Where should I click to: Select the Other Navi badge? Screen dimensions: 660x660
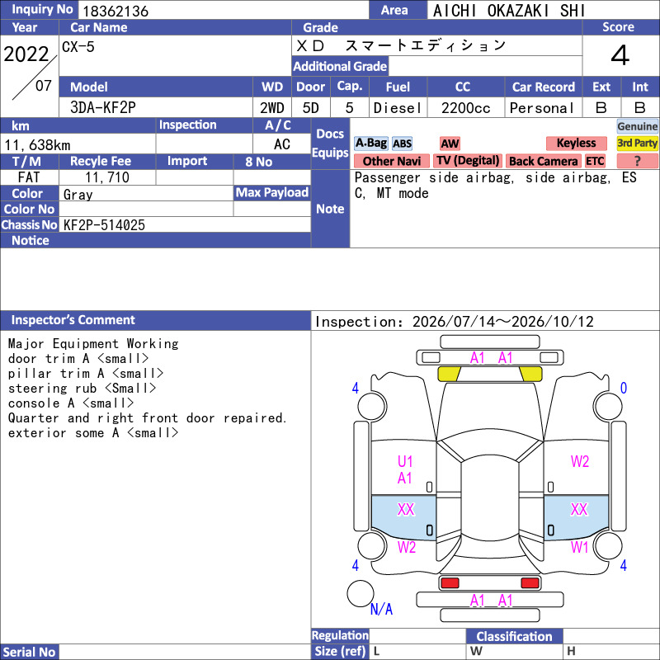pyautogui.click(x=391, y=161)
